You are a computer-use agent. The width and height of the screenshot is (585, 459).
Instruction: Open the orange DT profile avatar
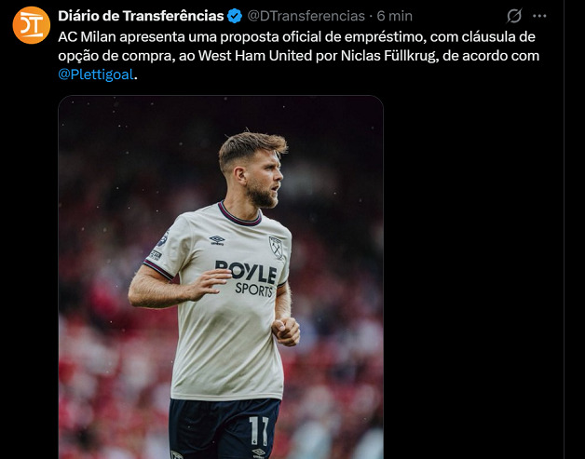(x=32, y=25)
